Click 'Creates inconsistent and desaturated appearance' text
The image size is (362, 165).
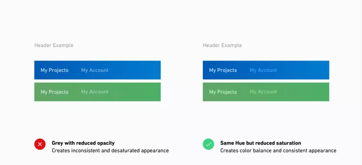tap(110, 151)
